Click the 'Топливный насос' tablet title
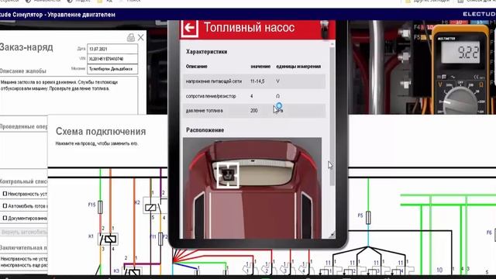 [249, 28]
